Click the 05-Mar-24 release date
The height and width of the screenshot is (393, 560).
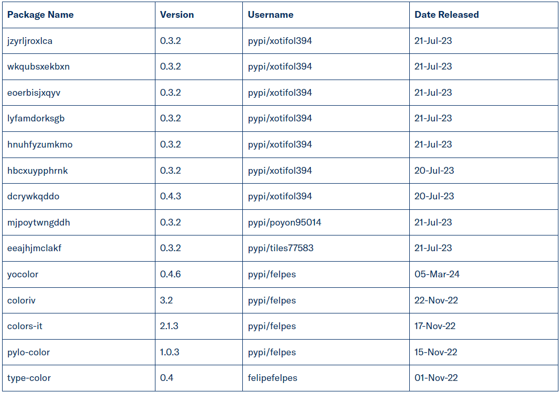437,274
